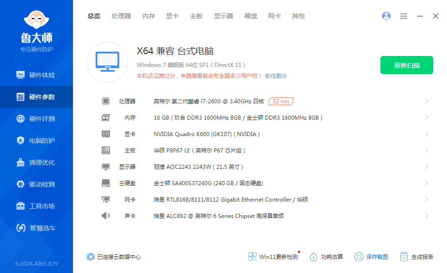
Task: Click the 16 GB DDR3 memory text
Action: [238, 118]
